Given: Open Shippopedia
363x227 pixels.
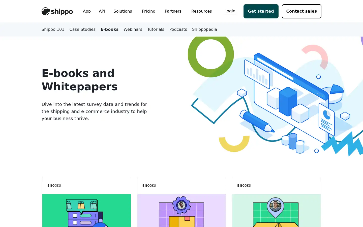Looking at the screenshot, I should pyautogui.click(x=204, y=29).
